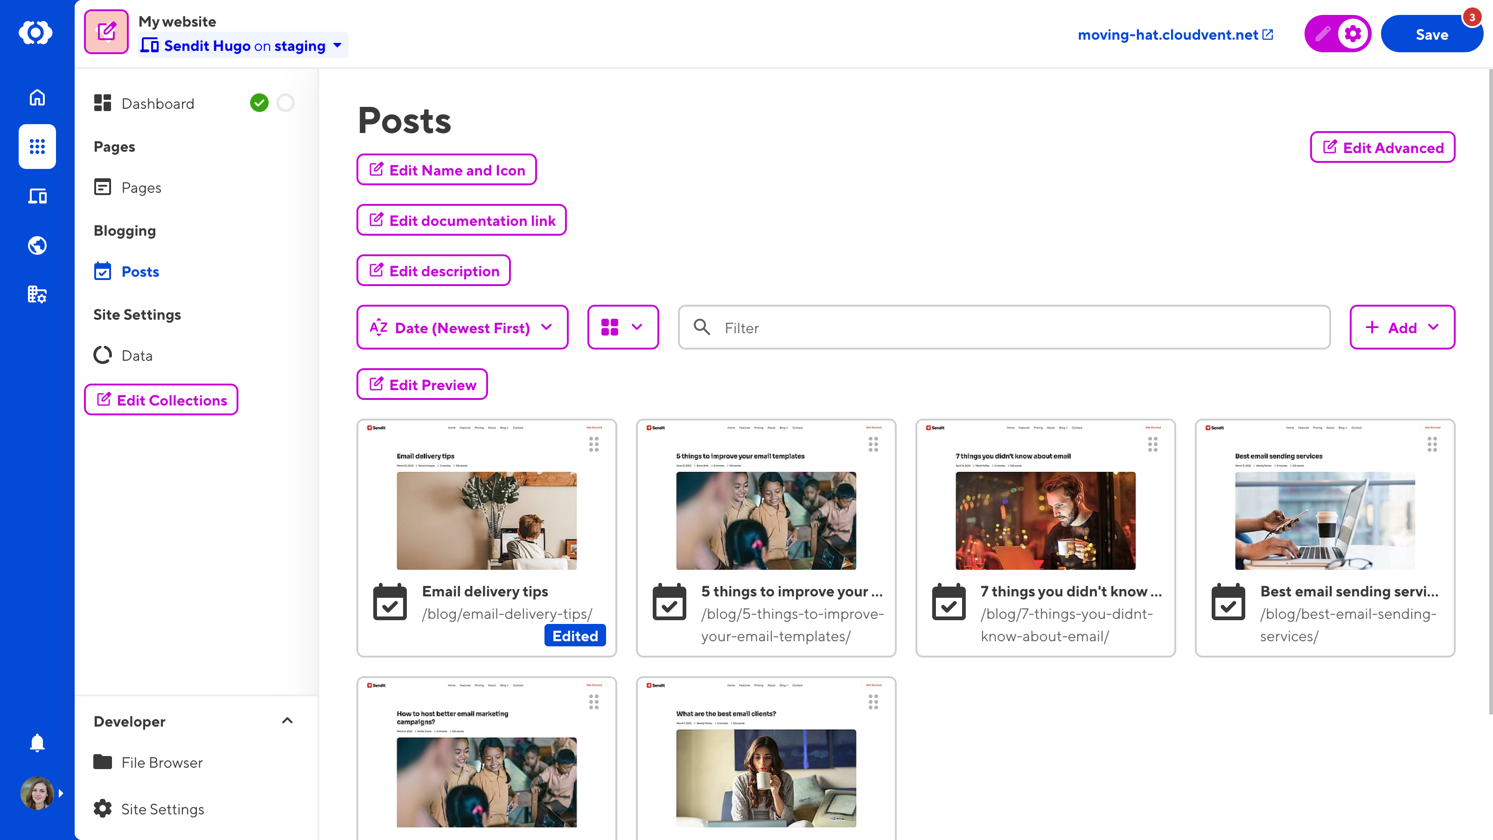
Task: Open Posts in the sidebar
Action: (140, 271)
